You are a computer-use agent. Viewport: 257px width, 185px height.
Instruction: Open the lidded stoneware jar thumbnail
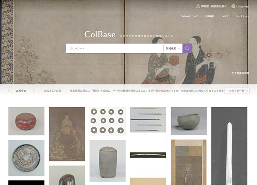pos(108,161)
